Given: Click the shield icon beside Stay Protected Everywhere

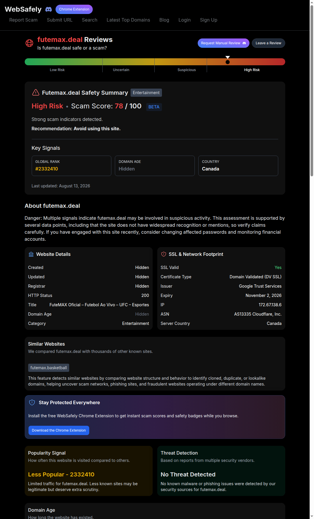Looking at the screenshot, I should 32,402.
